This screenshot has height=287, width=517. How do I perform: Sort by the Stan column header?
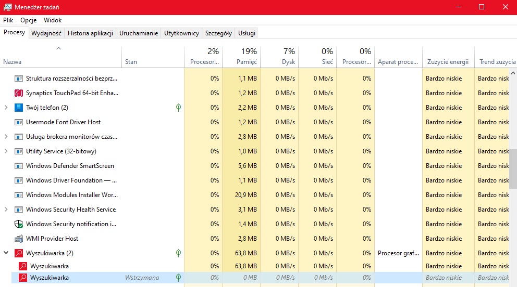point(153,57)
